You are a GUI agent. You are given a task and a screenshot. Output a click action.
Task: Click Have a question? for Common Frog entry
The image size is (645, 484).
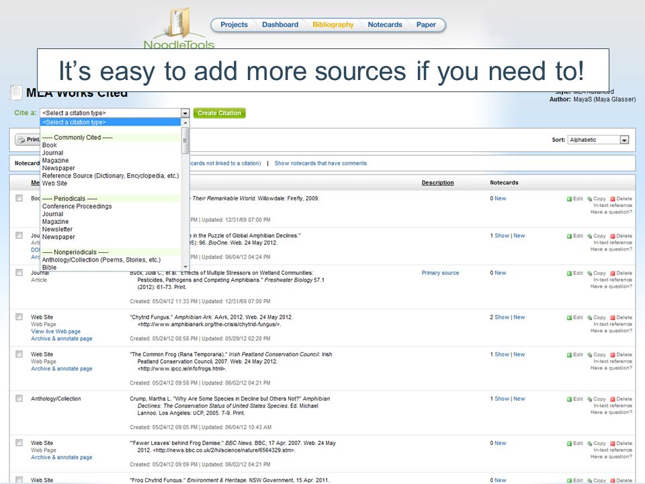pyautogui.click(x=611, y=368)
